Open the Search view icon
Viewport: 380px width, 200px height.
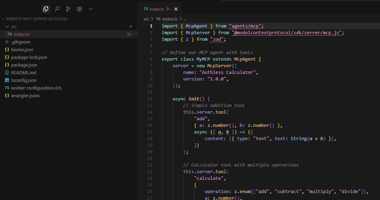tap(57, 9)
